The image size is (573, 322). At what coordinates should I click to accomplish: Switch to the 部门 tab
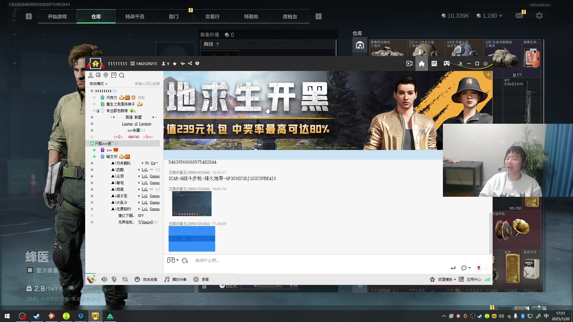[x=174, y=16]
